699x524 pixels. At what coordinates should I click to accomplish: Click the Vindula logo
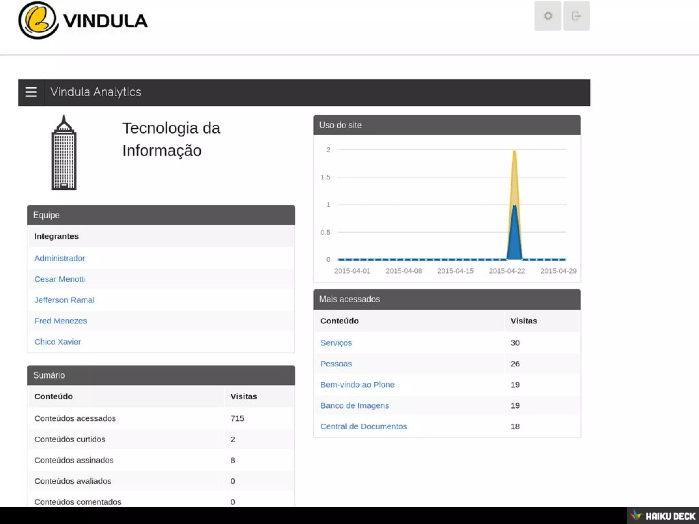click(x=83, y=20)
